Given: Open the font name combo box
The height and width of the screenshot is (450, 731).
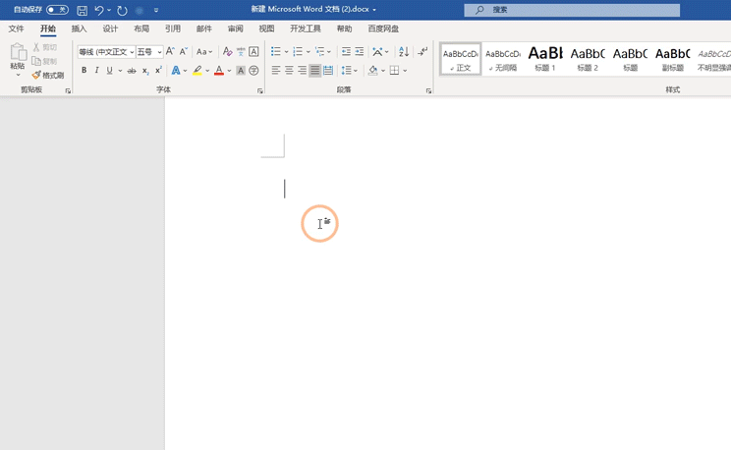Looking at the screenshot, I should pyautogui.click(x=106, y=52).
